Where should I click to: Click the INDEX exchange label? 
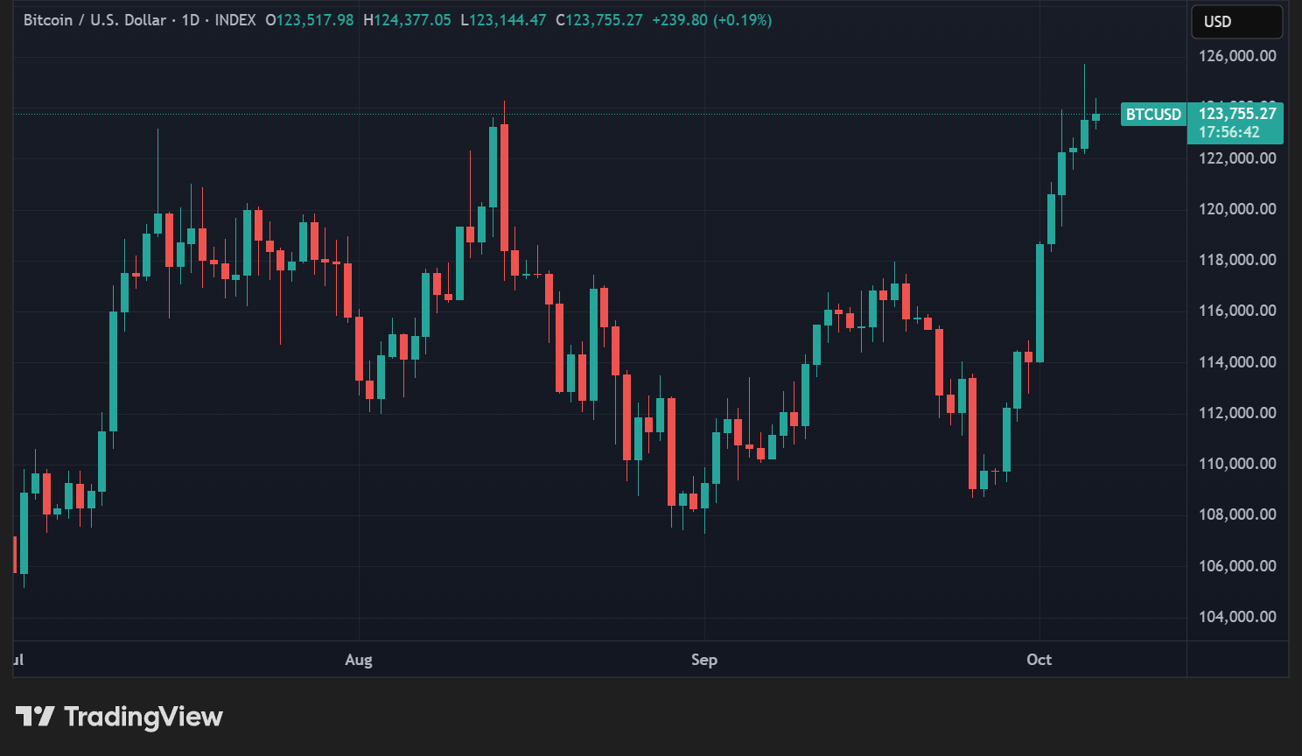click(x=237, y=19)
